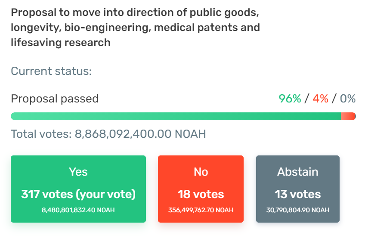Click the 356,499,762.70 NOAH amount
This screenshot has height=248, width=365.
click(201, 210)
